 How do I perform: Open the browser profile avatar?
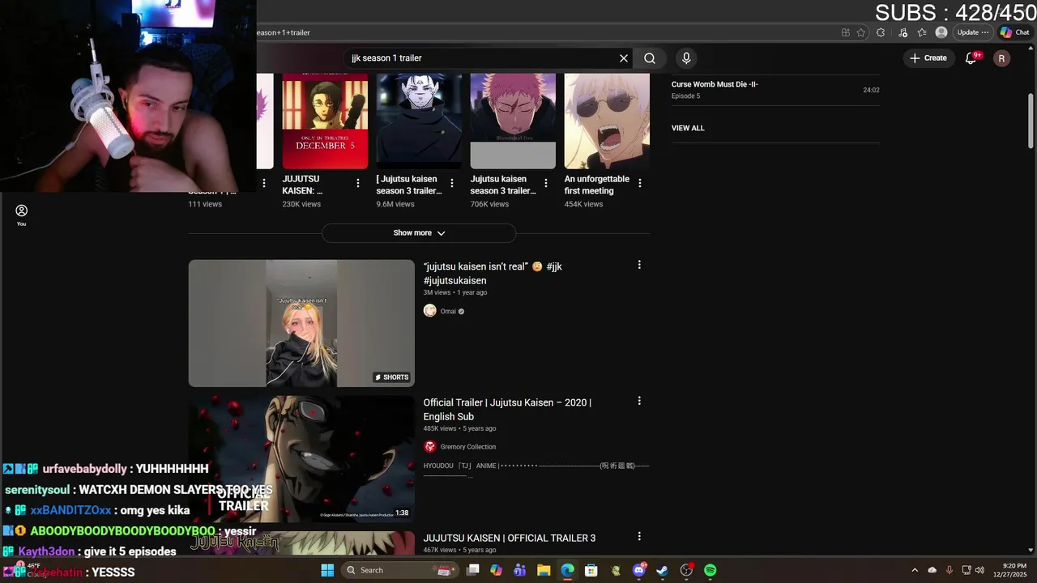click(941, 32)
